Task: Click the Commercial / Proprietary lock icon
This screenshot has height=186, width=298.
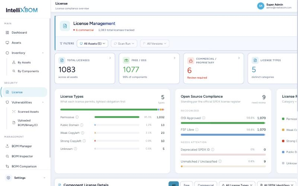Action: 191,61
